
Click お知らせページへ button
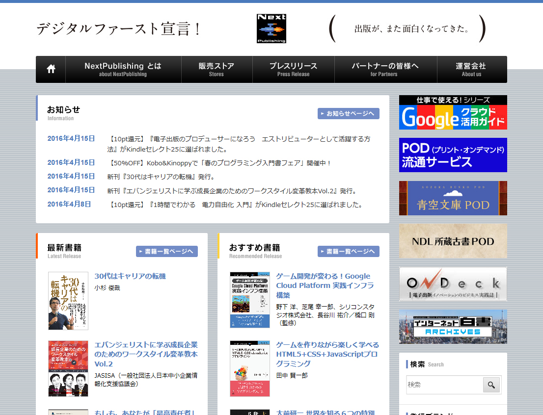pyautogui.click(x=349, y=113)
